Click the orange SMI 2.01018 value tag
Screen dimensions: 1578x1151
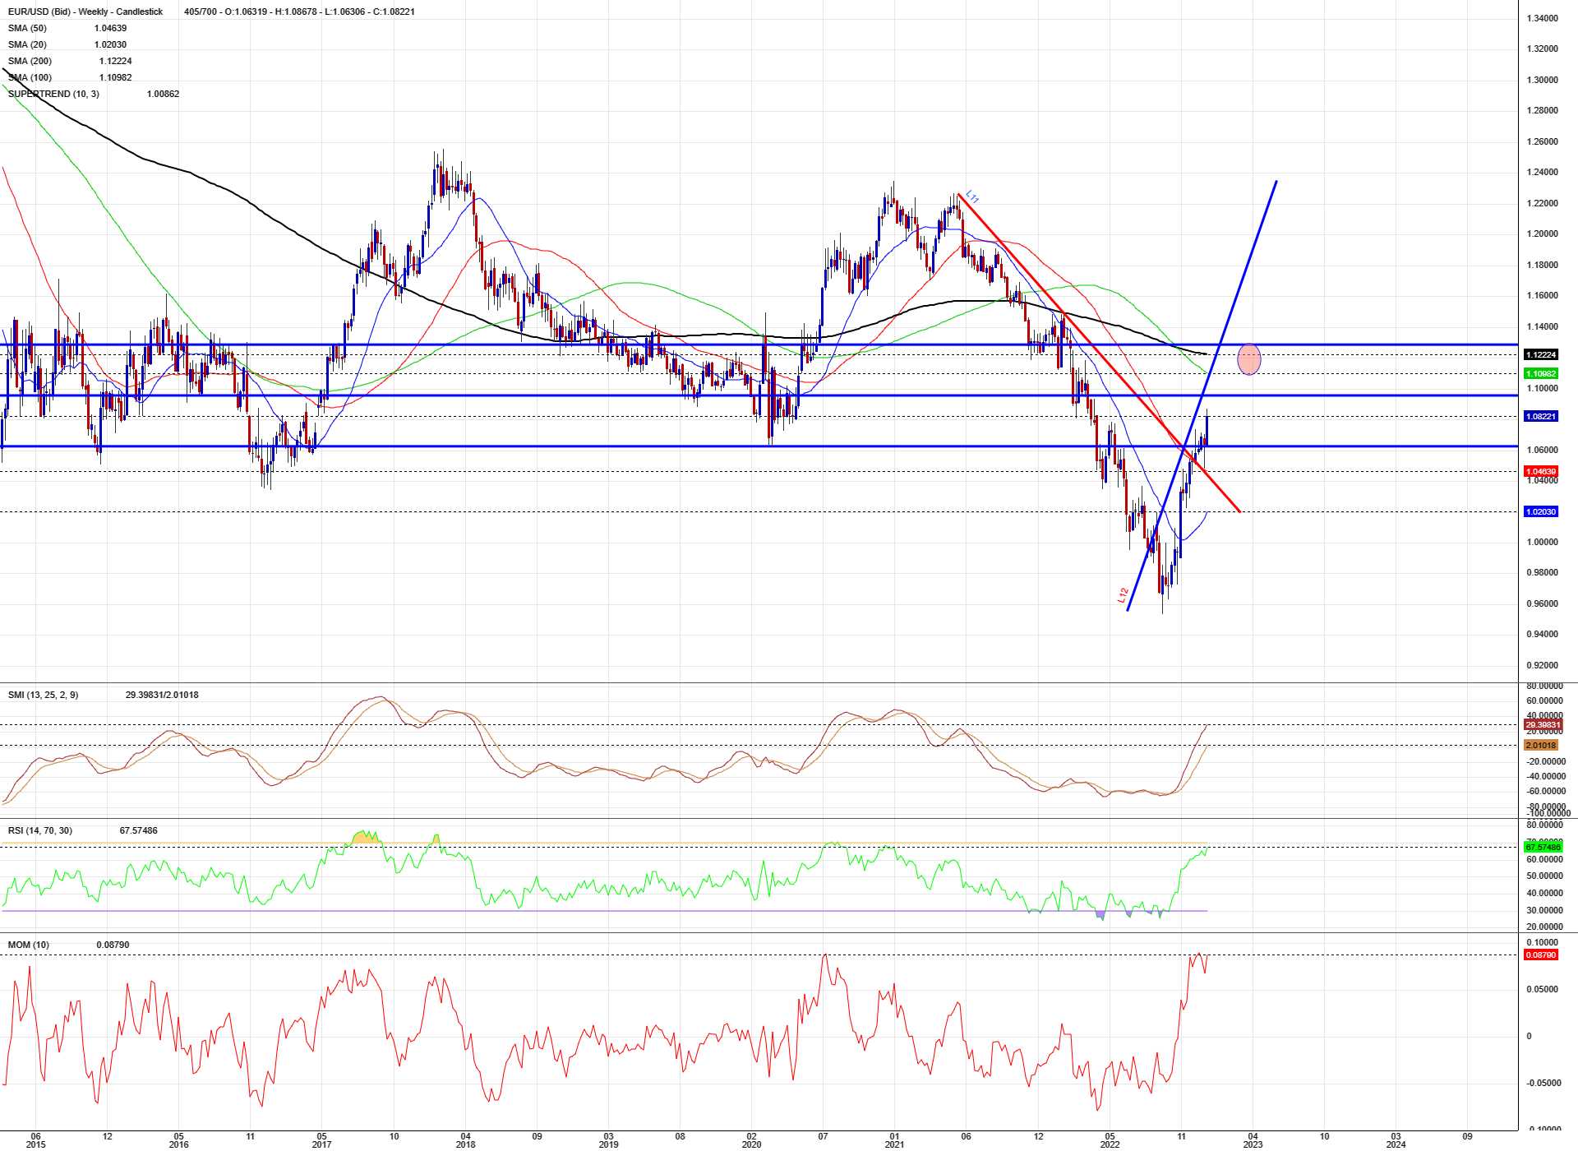(x=1540, y=746)
